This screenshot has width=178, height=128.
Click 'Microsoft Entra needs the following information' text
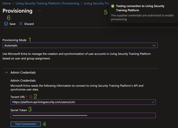pos(77,88)
